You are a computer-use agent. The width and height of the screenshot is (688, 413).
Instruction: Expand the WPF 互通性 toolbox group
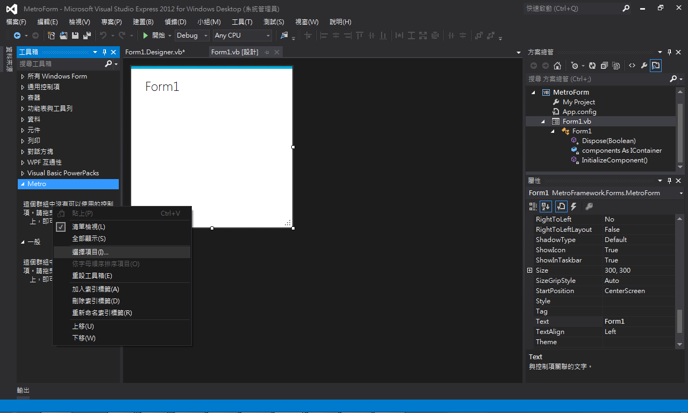[x=23, y=162]
